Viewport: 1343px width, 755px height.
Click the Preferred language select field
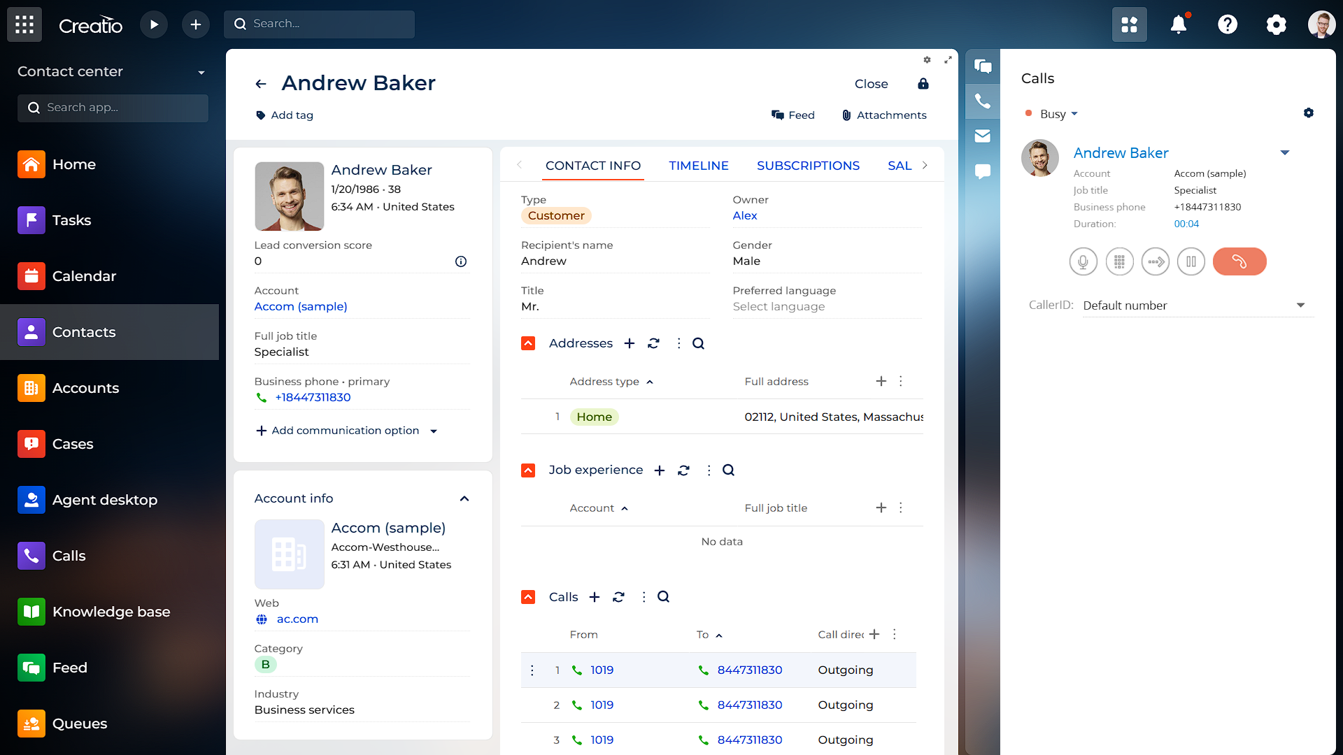[827, 306]
